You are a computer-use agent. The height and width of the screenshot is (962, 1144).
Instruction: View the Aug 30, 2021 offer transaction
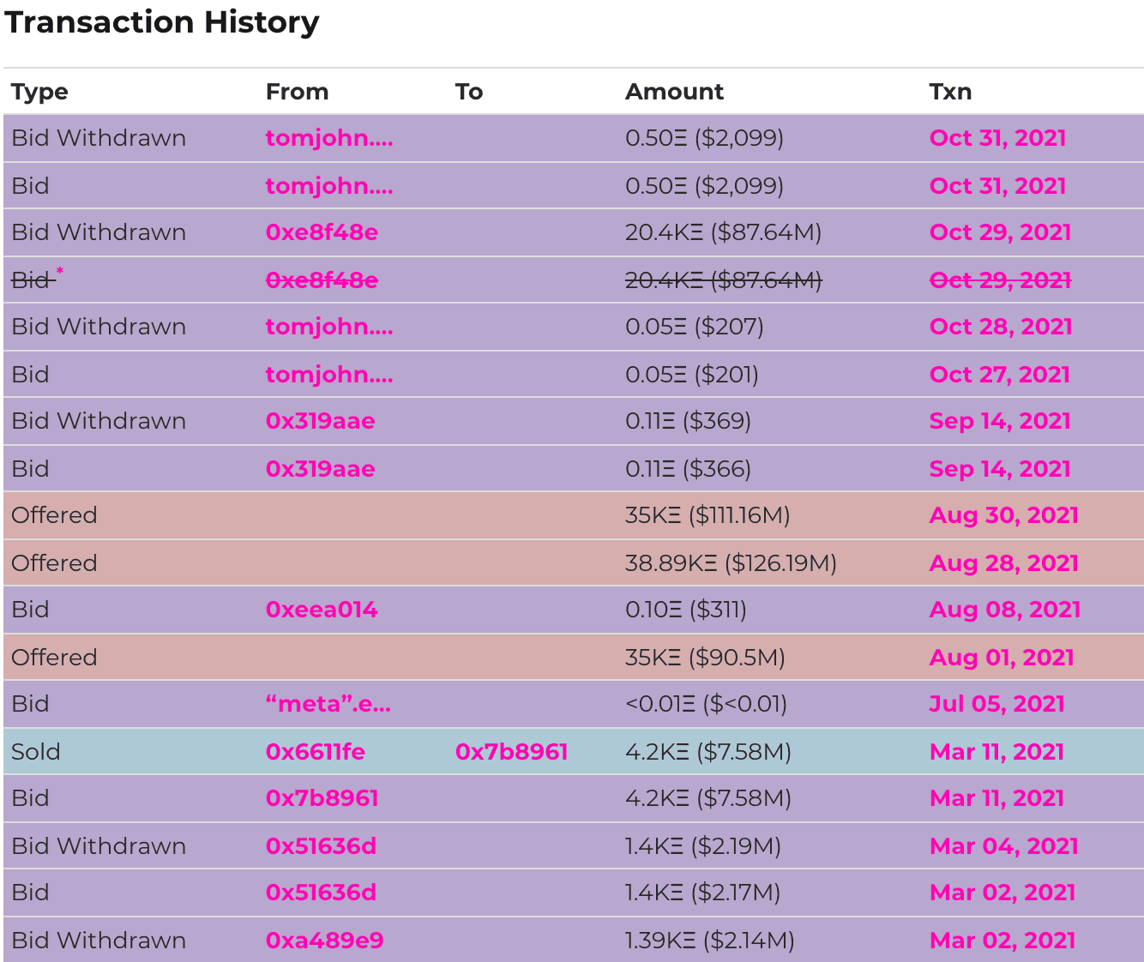1003,515
